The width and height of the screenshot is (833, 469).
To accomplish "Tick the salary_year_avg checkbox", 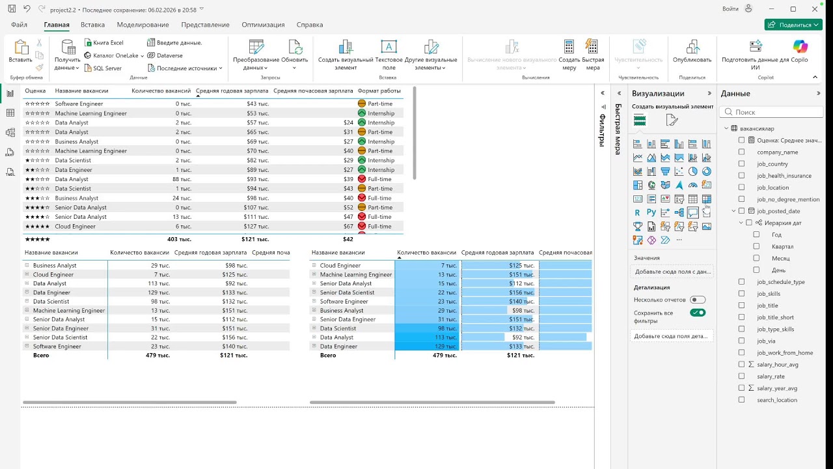I will click(742, 388).
